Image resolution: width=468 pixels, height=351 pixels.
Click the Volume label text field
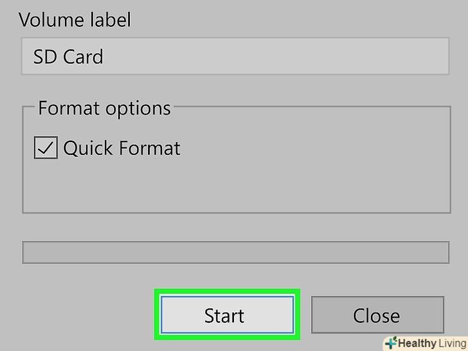234,57
